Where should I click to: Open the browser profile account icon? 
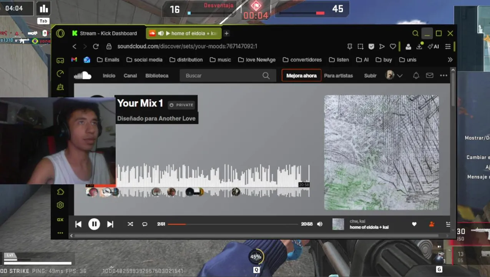(x=408, y=47)
